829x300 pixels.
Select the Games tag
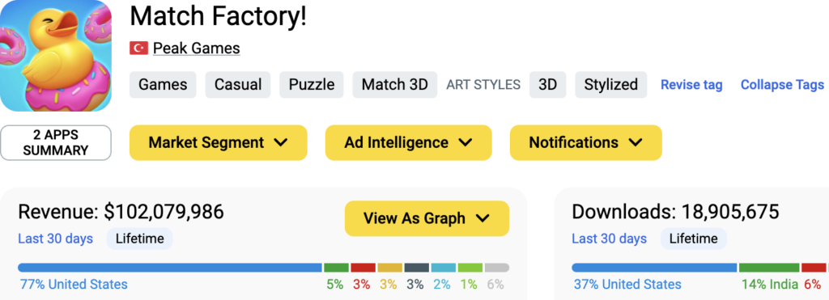[163, 85]
